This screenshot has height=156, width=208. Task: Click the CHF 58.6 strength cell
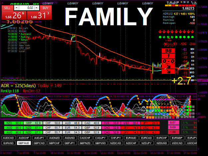point(53,123)
